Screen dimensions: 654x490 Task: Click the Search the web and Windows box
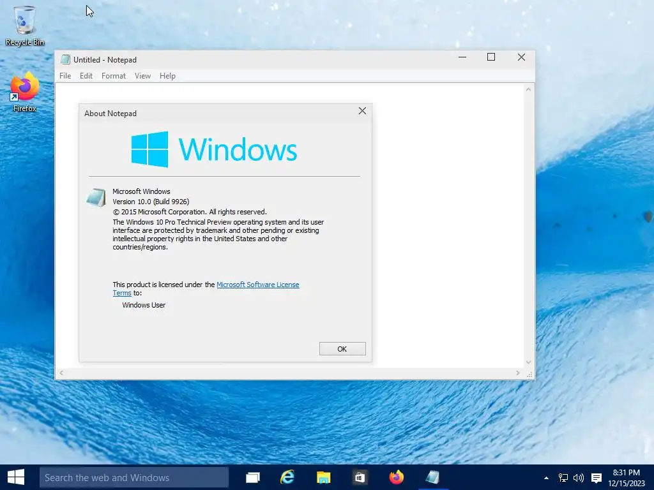[134, 477]
